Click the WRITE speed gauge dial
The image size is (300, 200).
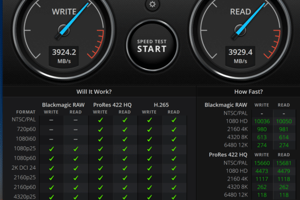click(x=64, y=31)
